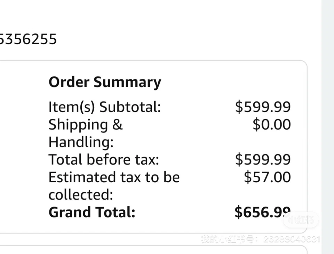Click the card panel below Order Summary
This screenshot has width=334, height=254.
[x=153, y=249]
